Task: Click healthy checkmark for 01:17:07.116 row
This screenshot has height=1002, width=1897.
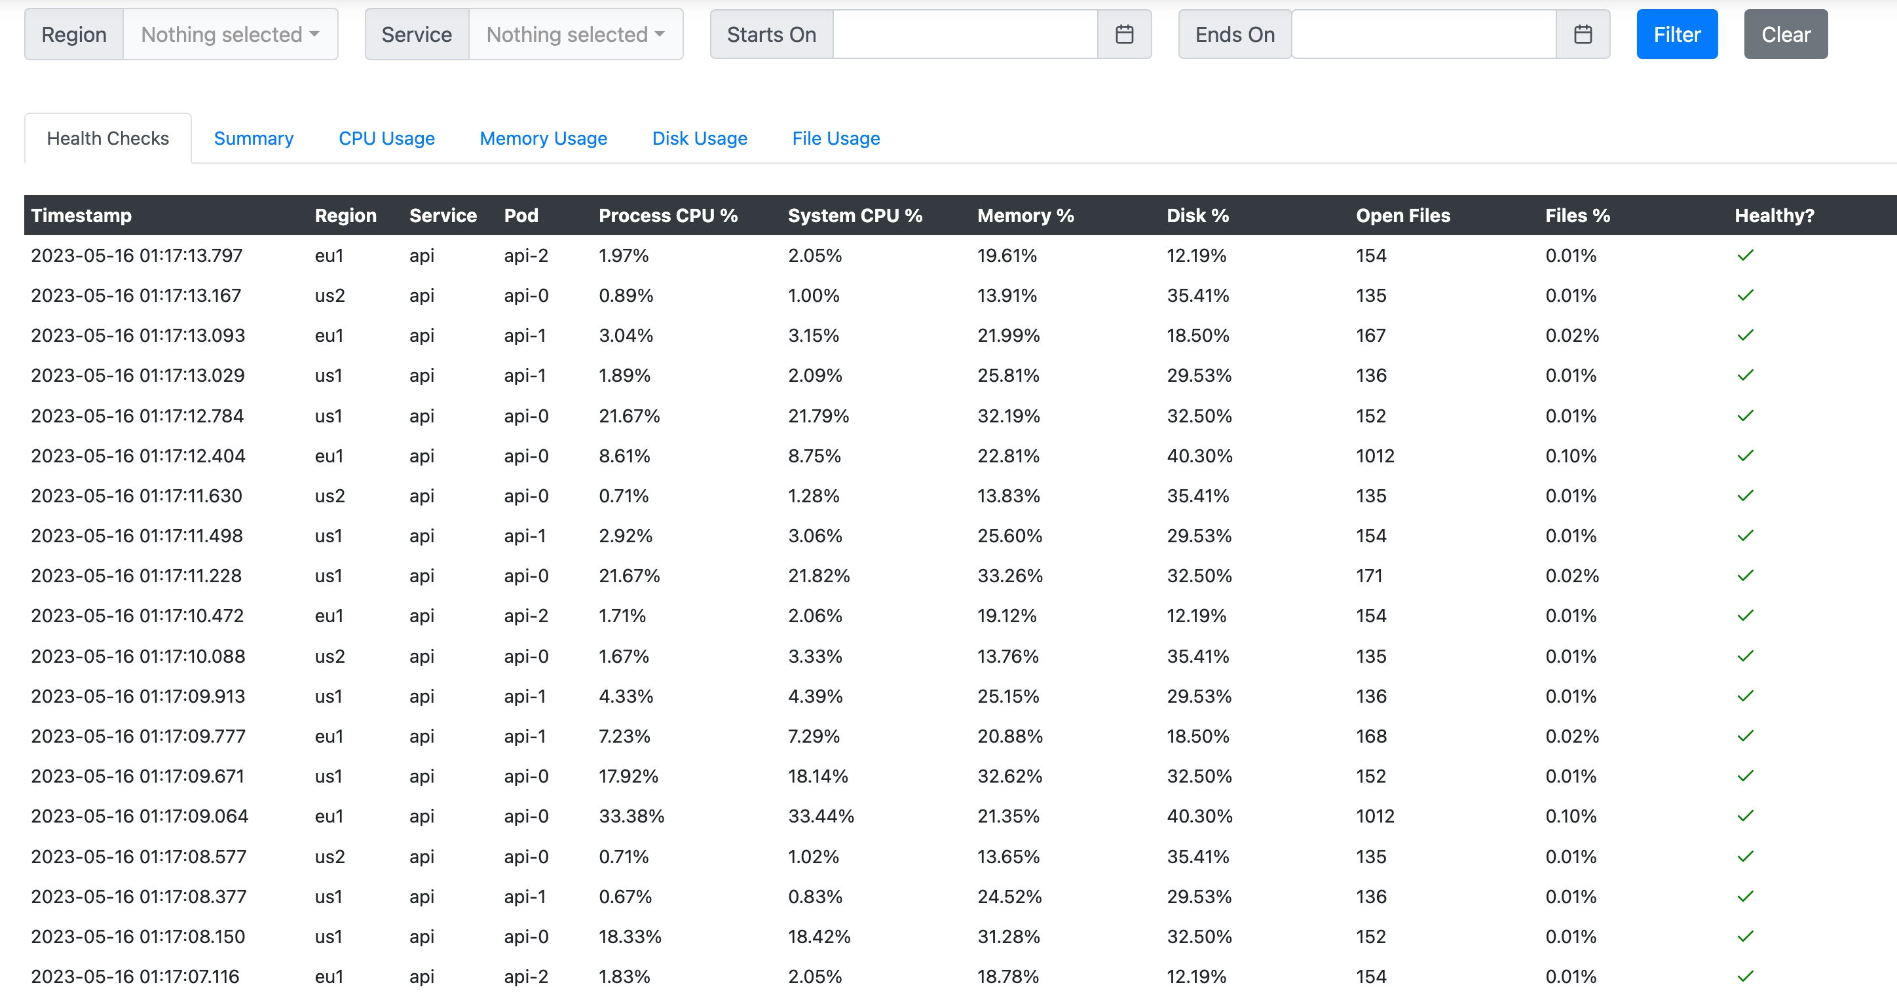Action: [x=1744, y=976]
